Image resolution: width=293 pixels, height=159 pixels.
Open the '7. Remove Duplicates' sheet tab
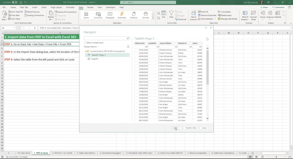point(197,153)
